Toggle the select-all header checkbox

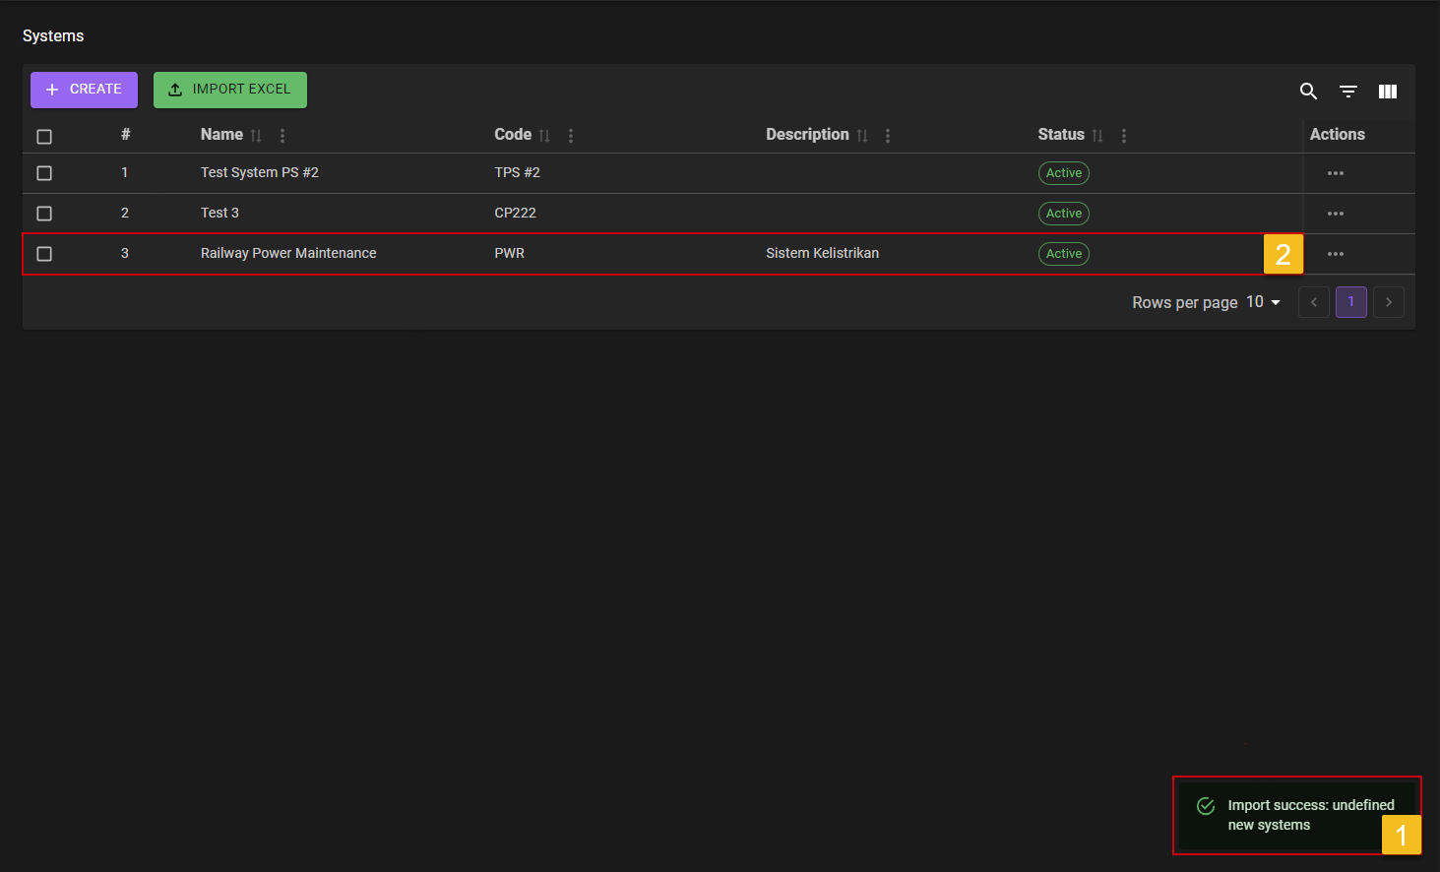44,137
